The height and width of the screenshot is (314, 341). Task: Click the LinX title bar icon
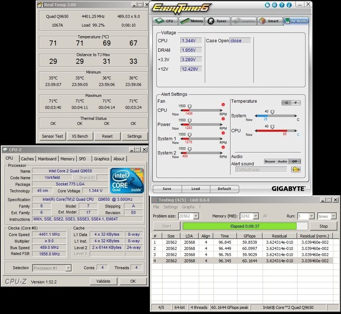click(155, 200)
